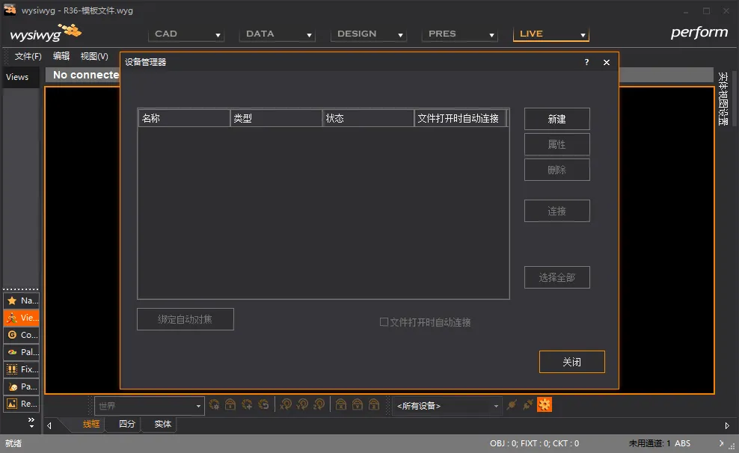This screenshot has width=739, height=453.
Task: Expand more shortcuts with double chevron
Action: [31, 422]
